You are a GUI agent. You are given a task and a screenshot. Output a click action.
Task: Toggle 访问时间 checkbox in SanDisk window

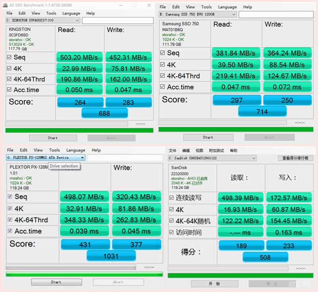tap(171, 232)
